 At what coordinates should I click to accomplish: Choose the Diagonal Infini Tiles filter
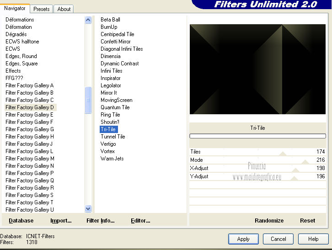[x=122, y=49]
